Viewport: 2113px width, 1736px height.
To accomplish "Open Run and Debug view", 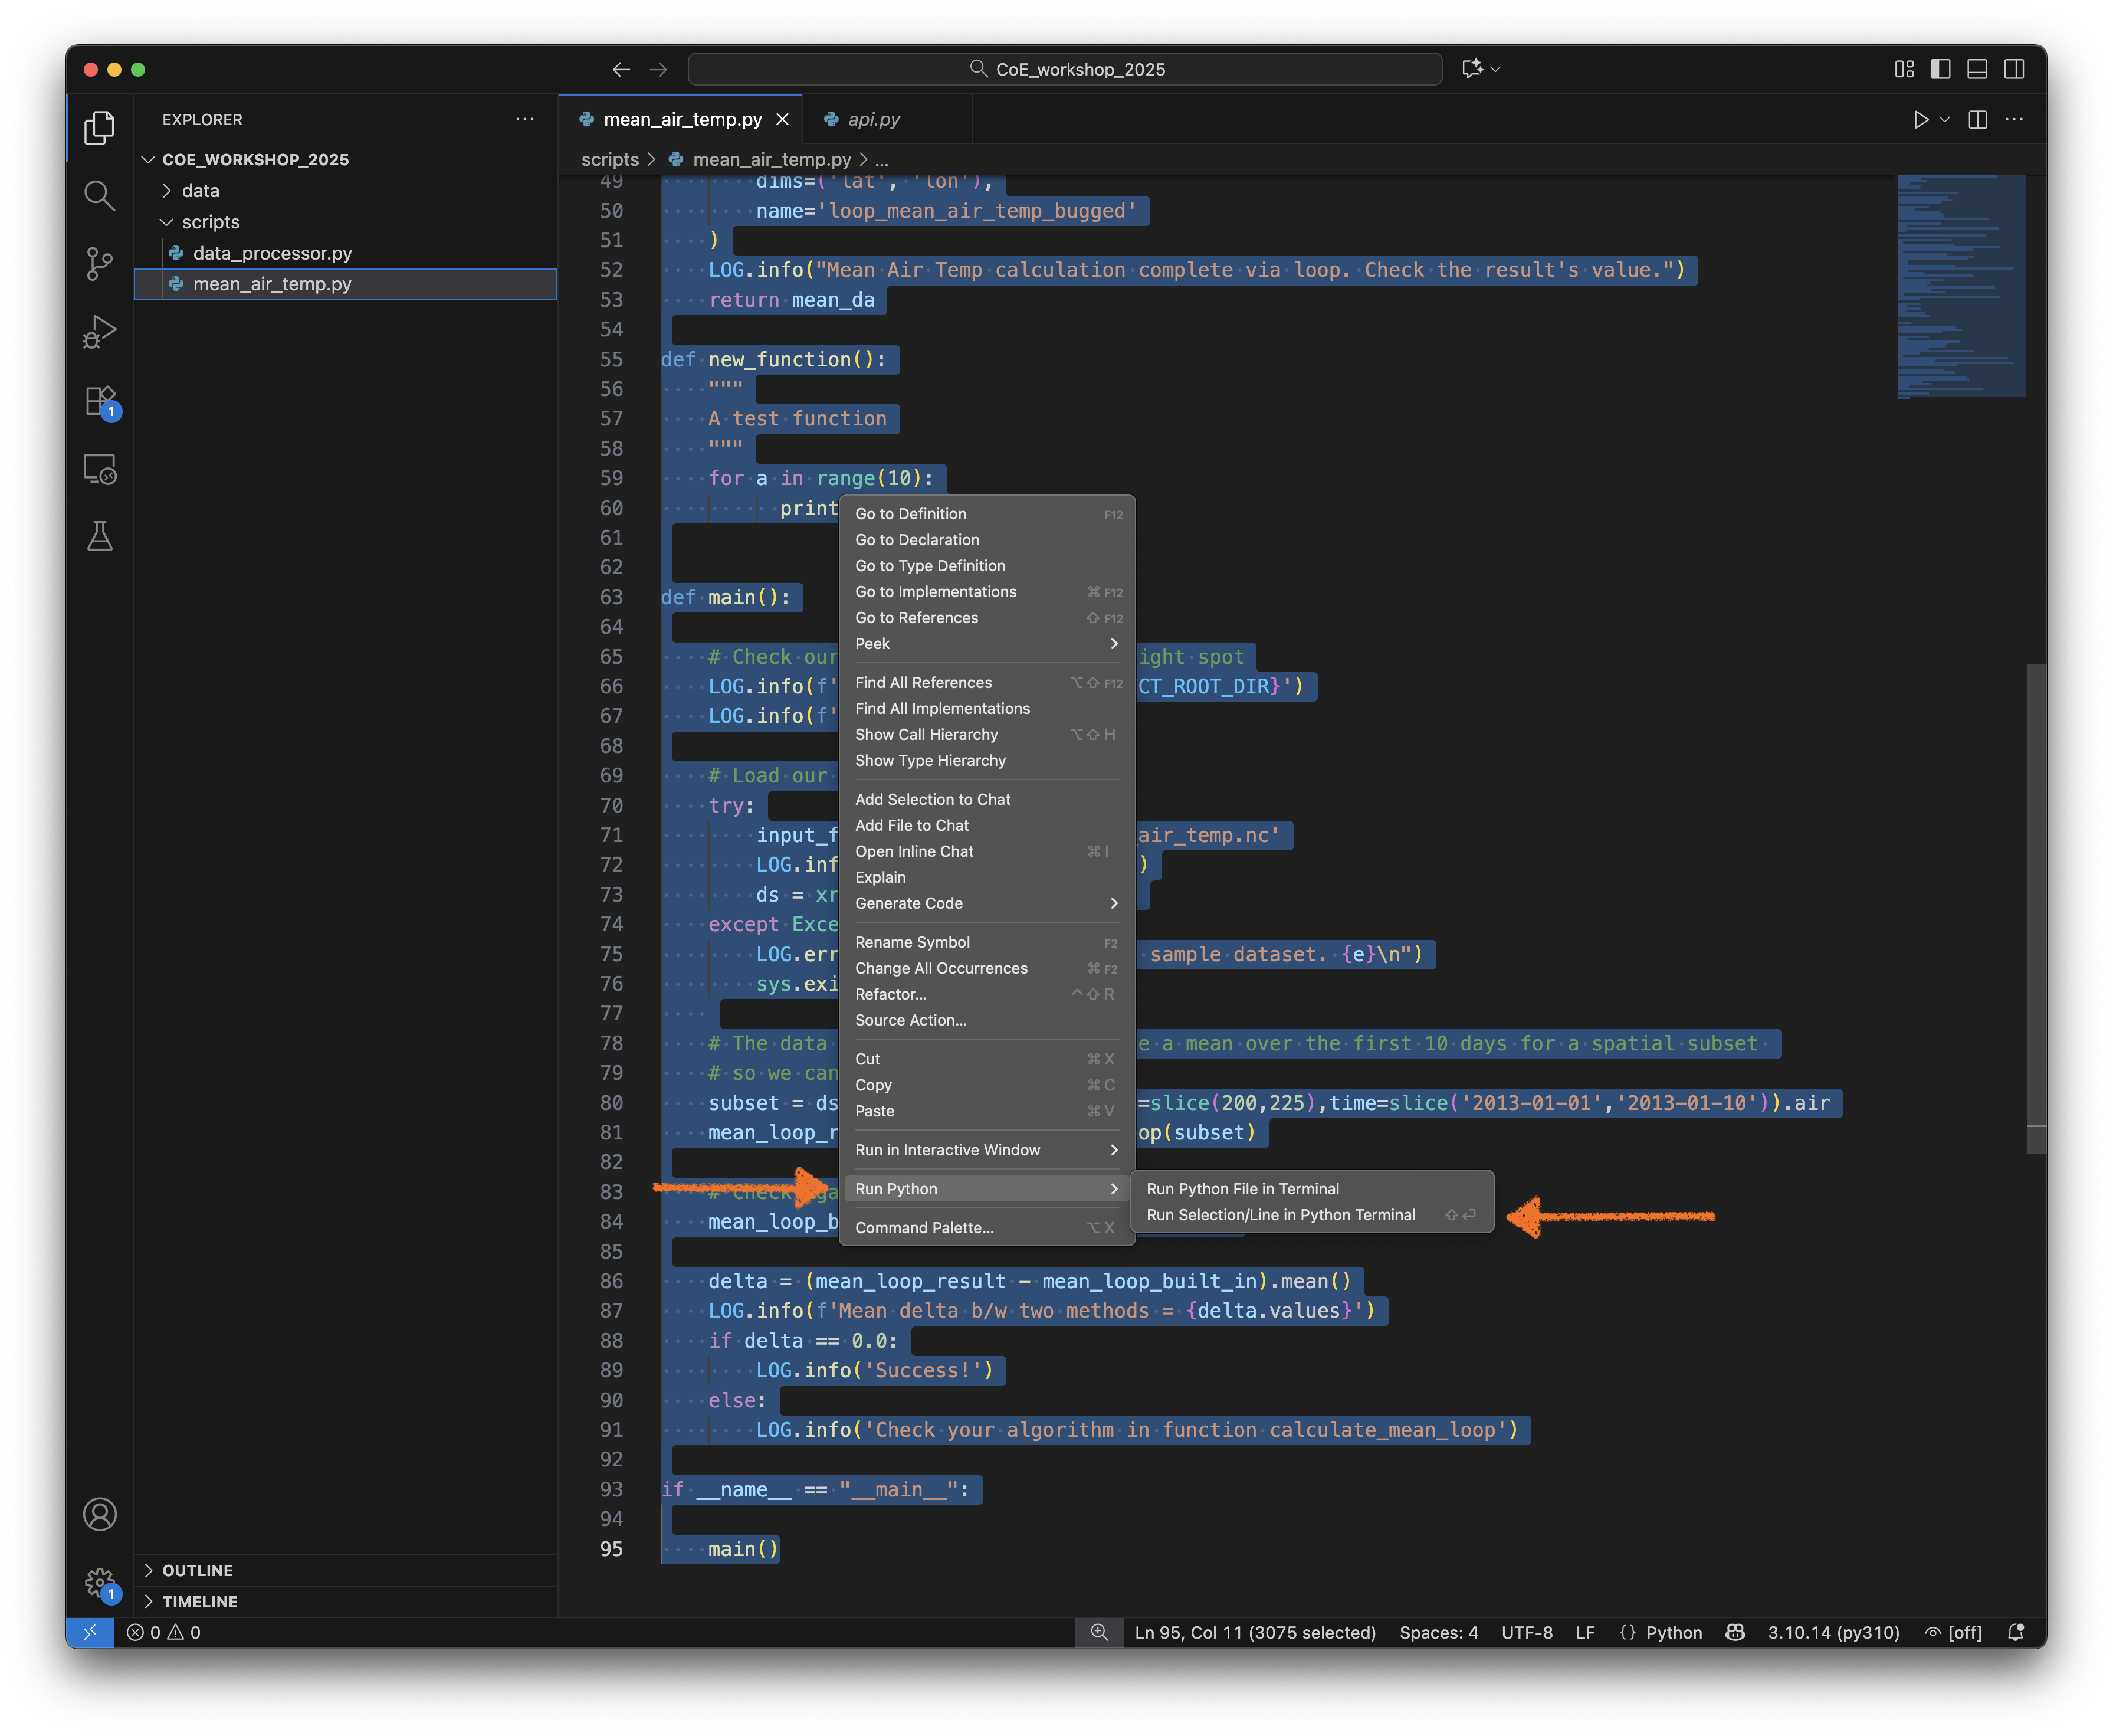I will (99, 332).
